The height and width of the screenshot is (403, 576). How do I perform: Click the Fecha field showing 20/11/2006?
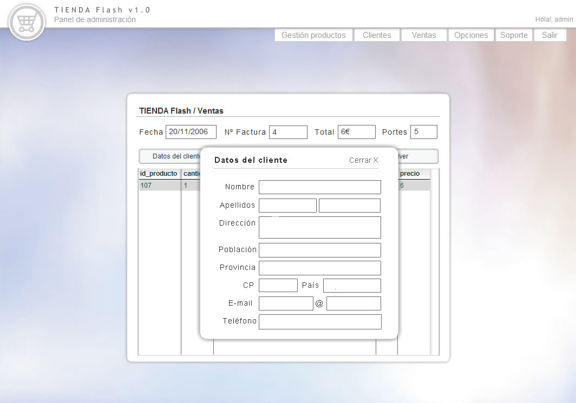coord(191,132)
